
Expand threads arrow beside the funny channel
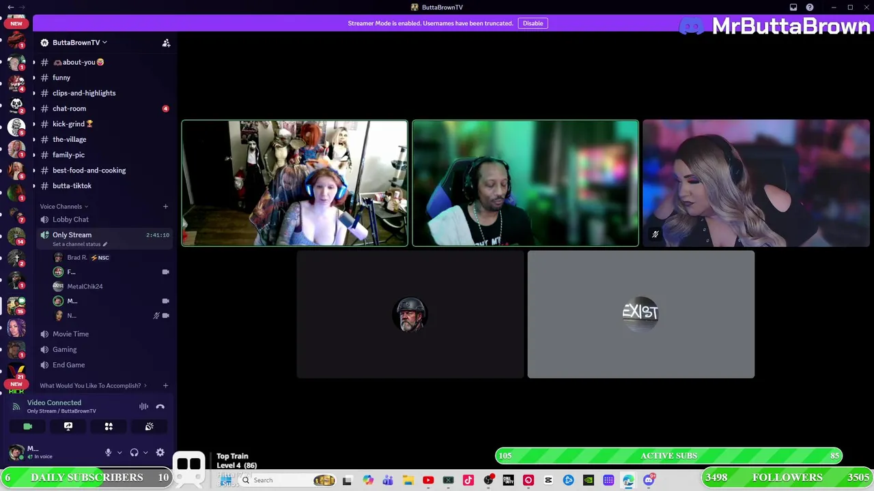pos(33,78)
